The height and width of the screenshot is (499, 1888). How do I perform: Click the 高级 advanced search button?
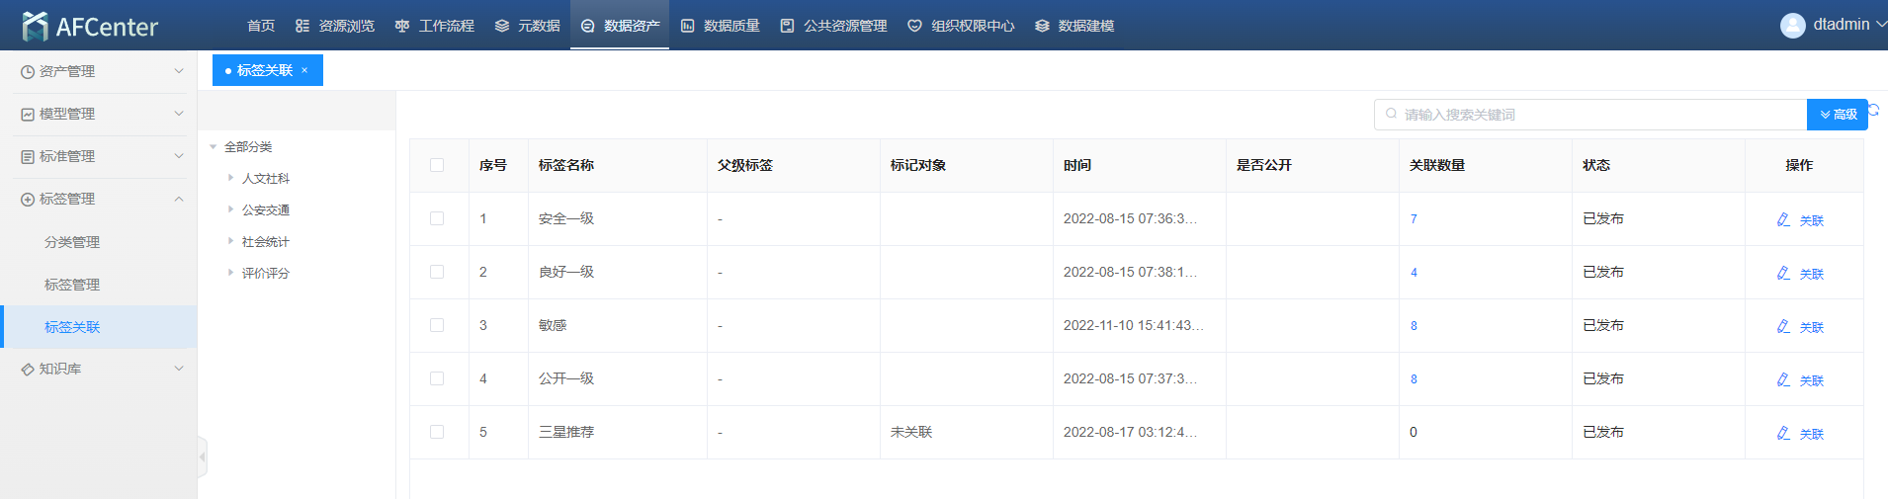pyautogui.click(x=1837, y=115)
